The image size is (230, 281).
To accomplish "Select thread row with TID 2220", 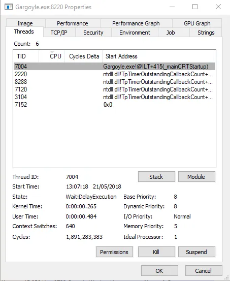I will [114, 74].
